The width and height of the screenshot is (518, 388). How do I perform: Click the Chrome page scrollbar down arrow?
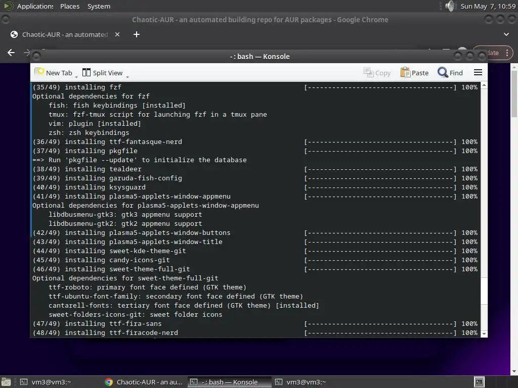coord(514,371)
